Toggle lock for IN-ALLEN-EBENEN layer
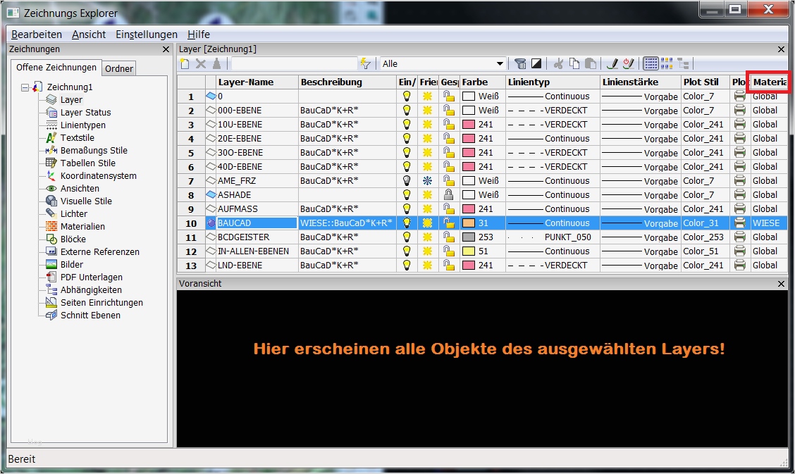 pyautogui.click(x=448, y=251)
